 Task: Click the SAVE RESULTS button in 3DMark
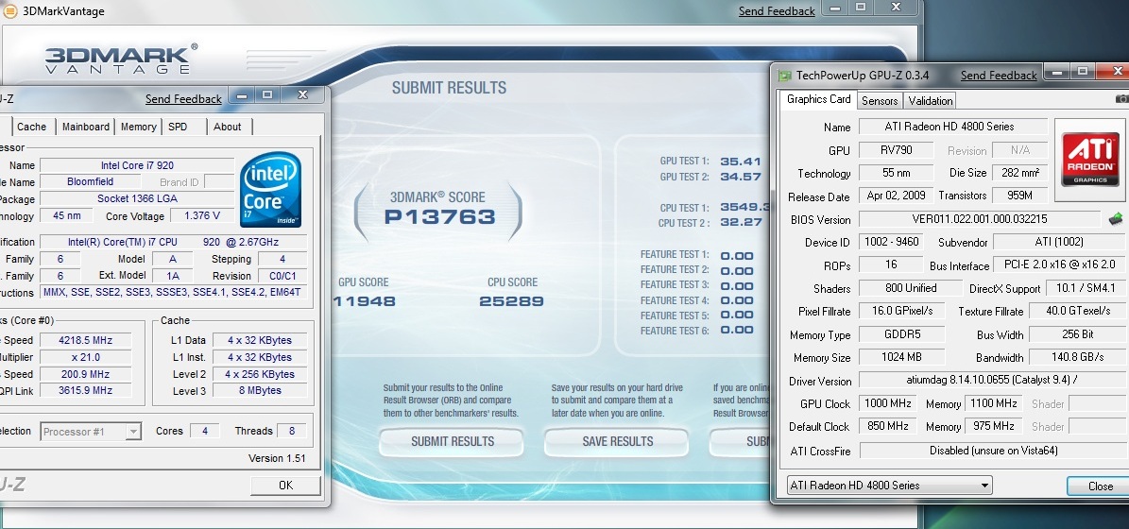pos(617,441)
